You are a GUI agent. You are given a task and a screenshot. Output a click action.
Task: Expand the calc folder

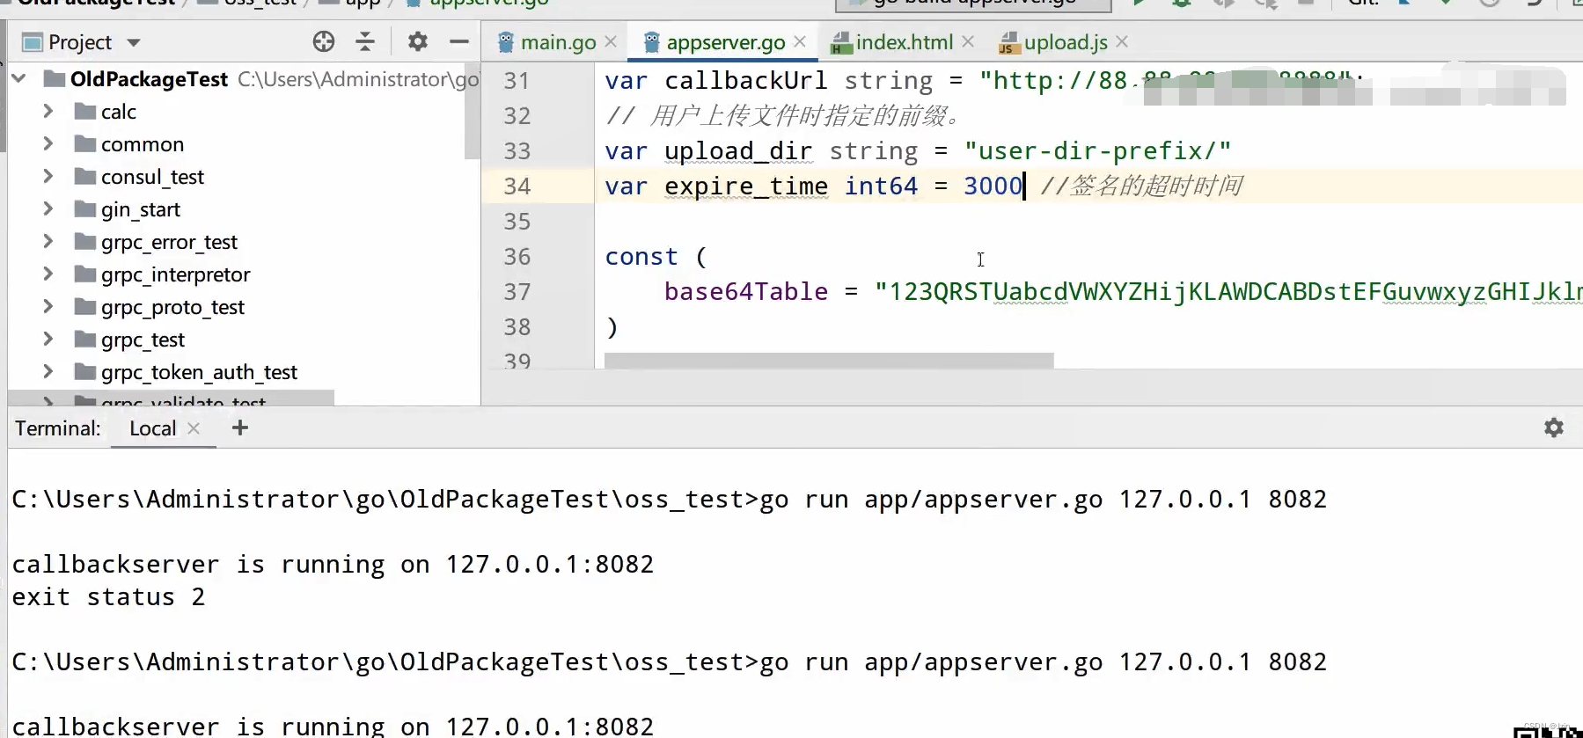(x=48, y=111)
